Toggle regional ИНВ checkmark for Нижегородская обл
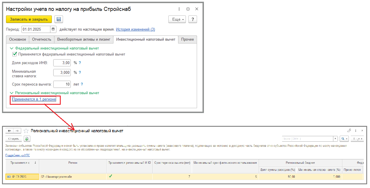370x188 pixels. (x=111, y=176)
